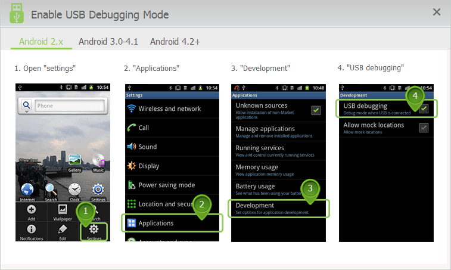The height and width of the screenshot is (270, 451).
Task: Click the 'Power saving mode' row text
Action: [x=167, y=185]
